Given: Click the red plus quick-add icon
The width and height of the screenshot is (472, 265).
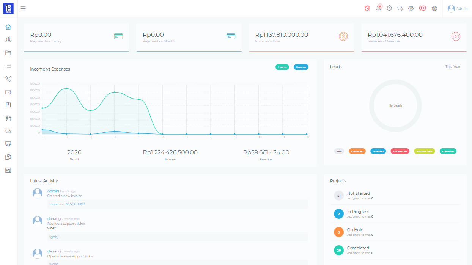Looking at the screenshot, I should [423, 8].
